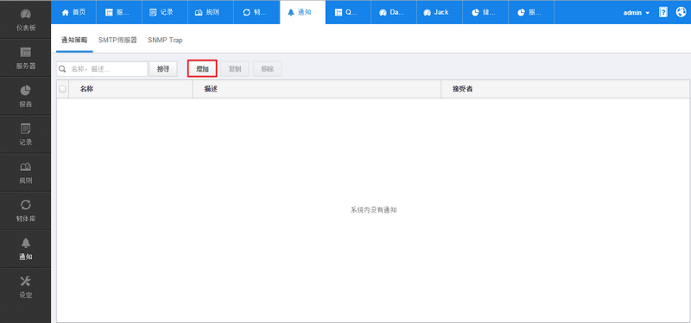Switch to the 首页 home tab

tap(73, 12)
